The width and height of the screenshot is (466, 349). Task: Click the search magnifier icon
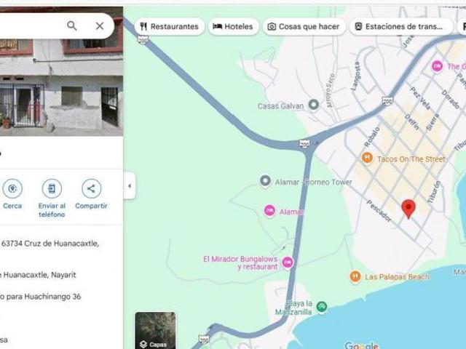72,26
